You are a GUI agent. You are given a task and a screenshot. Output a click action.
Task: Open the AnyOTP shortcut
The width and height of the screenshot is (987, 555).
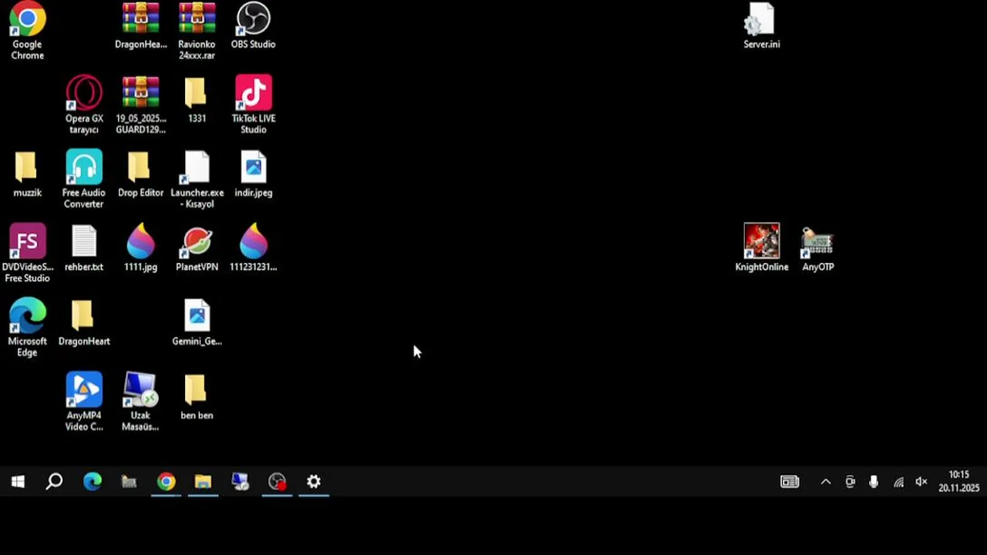(x=817, y=248)
